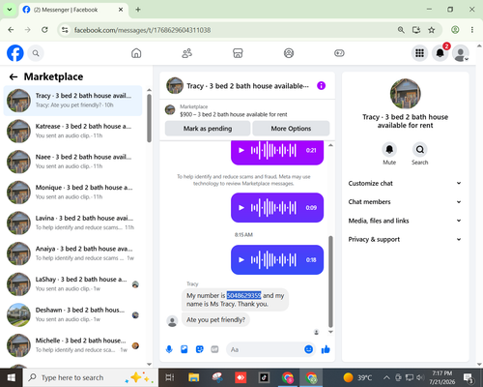
Task: Search in conversation magnifier icon
Action: point(420,150)
